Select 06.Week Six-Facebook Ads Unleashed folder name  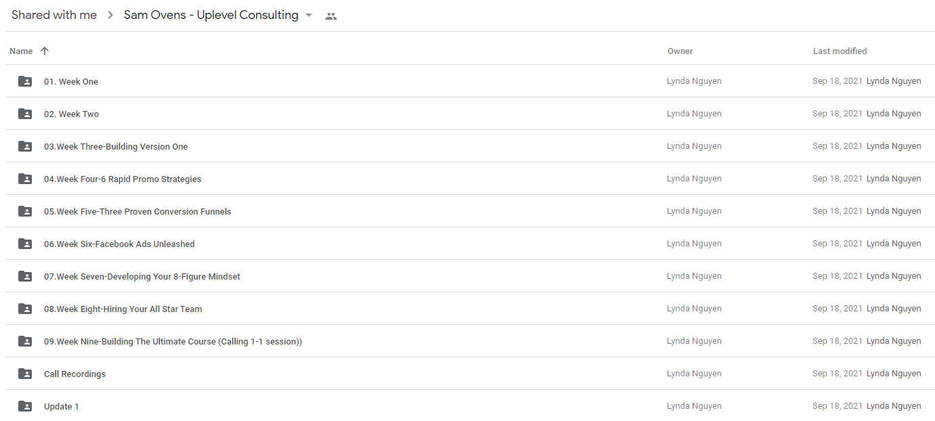click(x=119, y=244)
